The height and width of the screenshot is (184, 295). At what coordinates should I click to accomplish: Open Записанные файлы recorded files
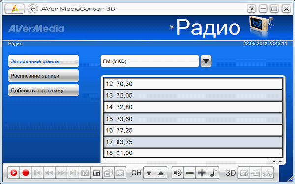pos(43,61)
